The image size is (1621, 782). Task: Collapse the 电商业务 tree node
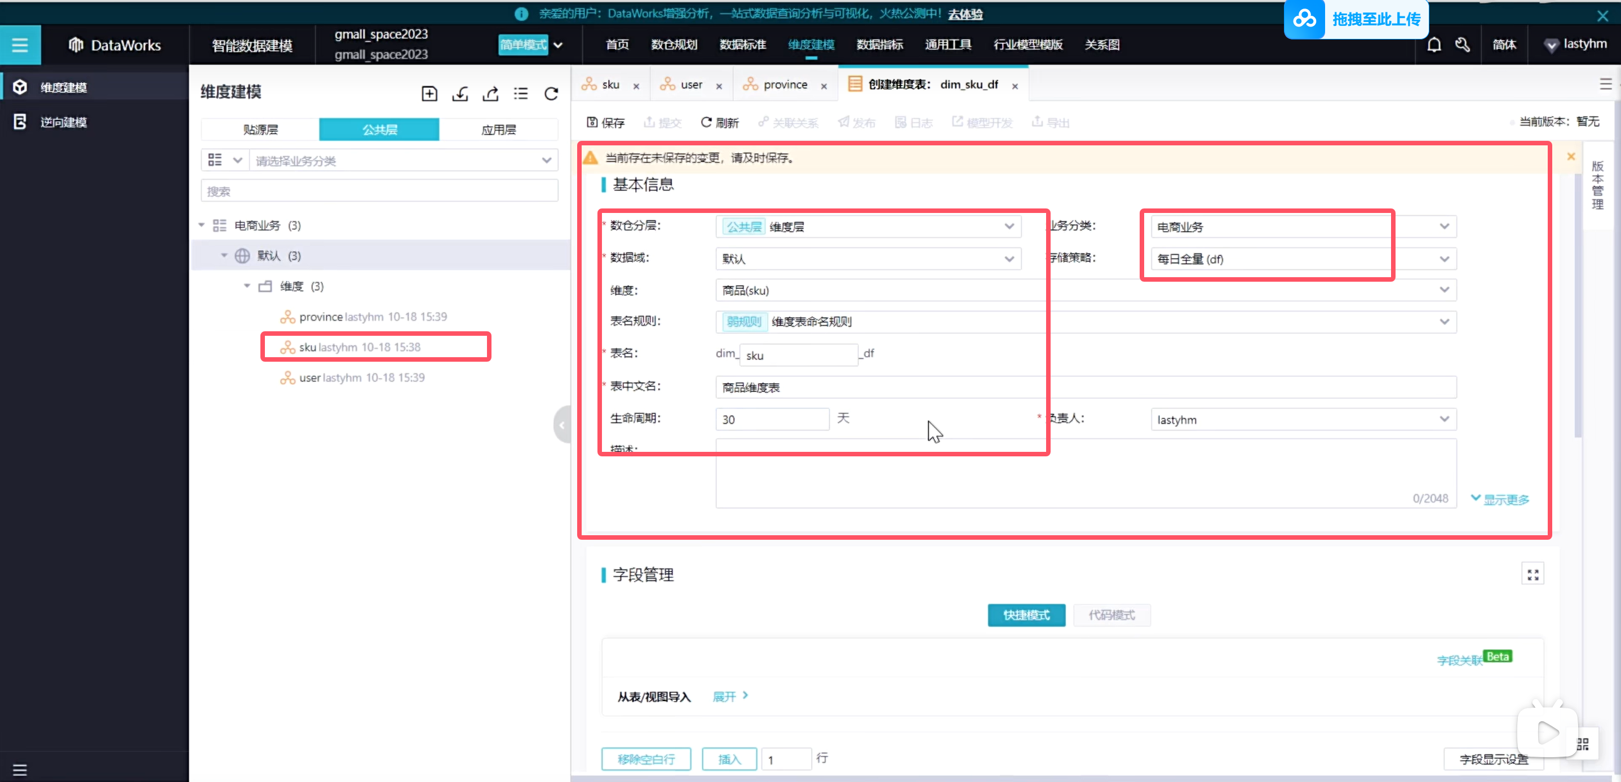click(201, 225)
